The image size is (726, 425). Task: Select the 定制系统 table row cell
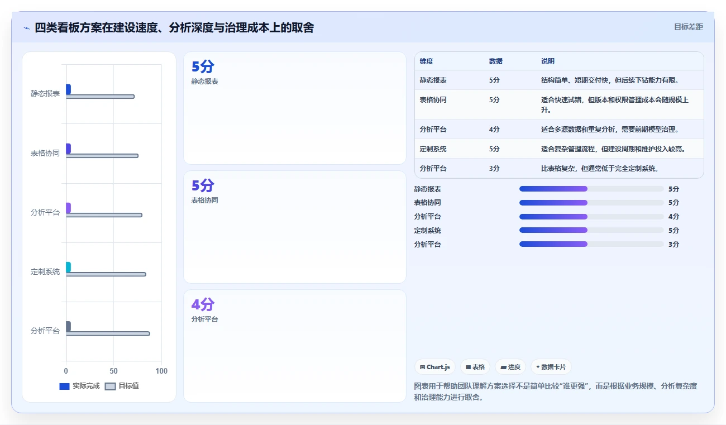pyautogui.click(x=433, y=149)
